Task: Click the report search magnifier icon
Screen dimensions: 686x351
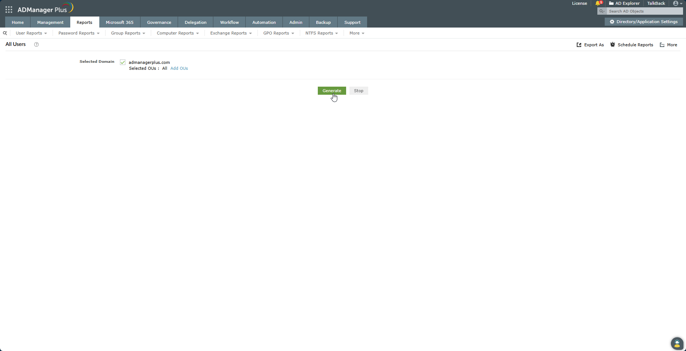Action: click(5, 33)
